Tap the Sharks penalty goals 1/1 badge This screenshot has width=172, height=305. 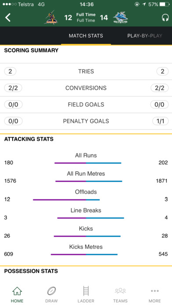coord(160,121)
